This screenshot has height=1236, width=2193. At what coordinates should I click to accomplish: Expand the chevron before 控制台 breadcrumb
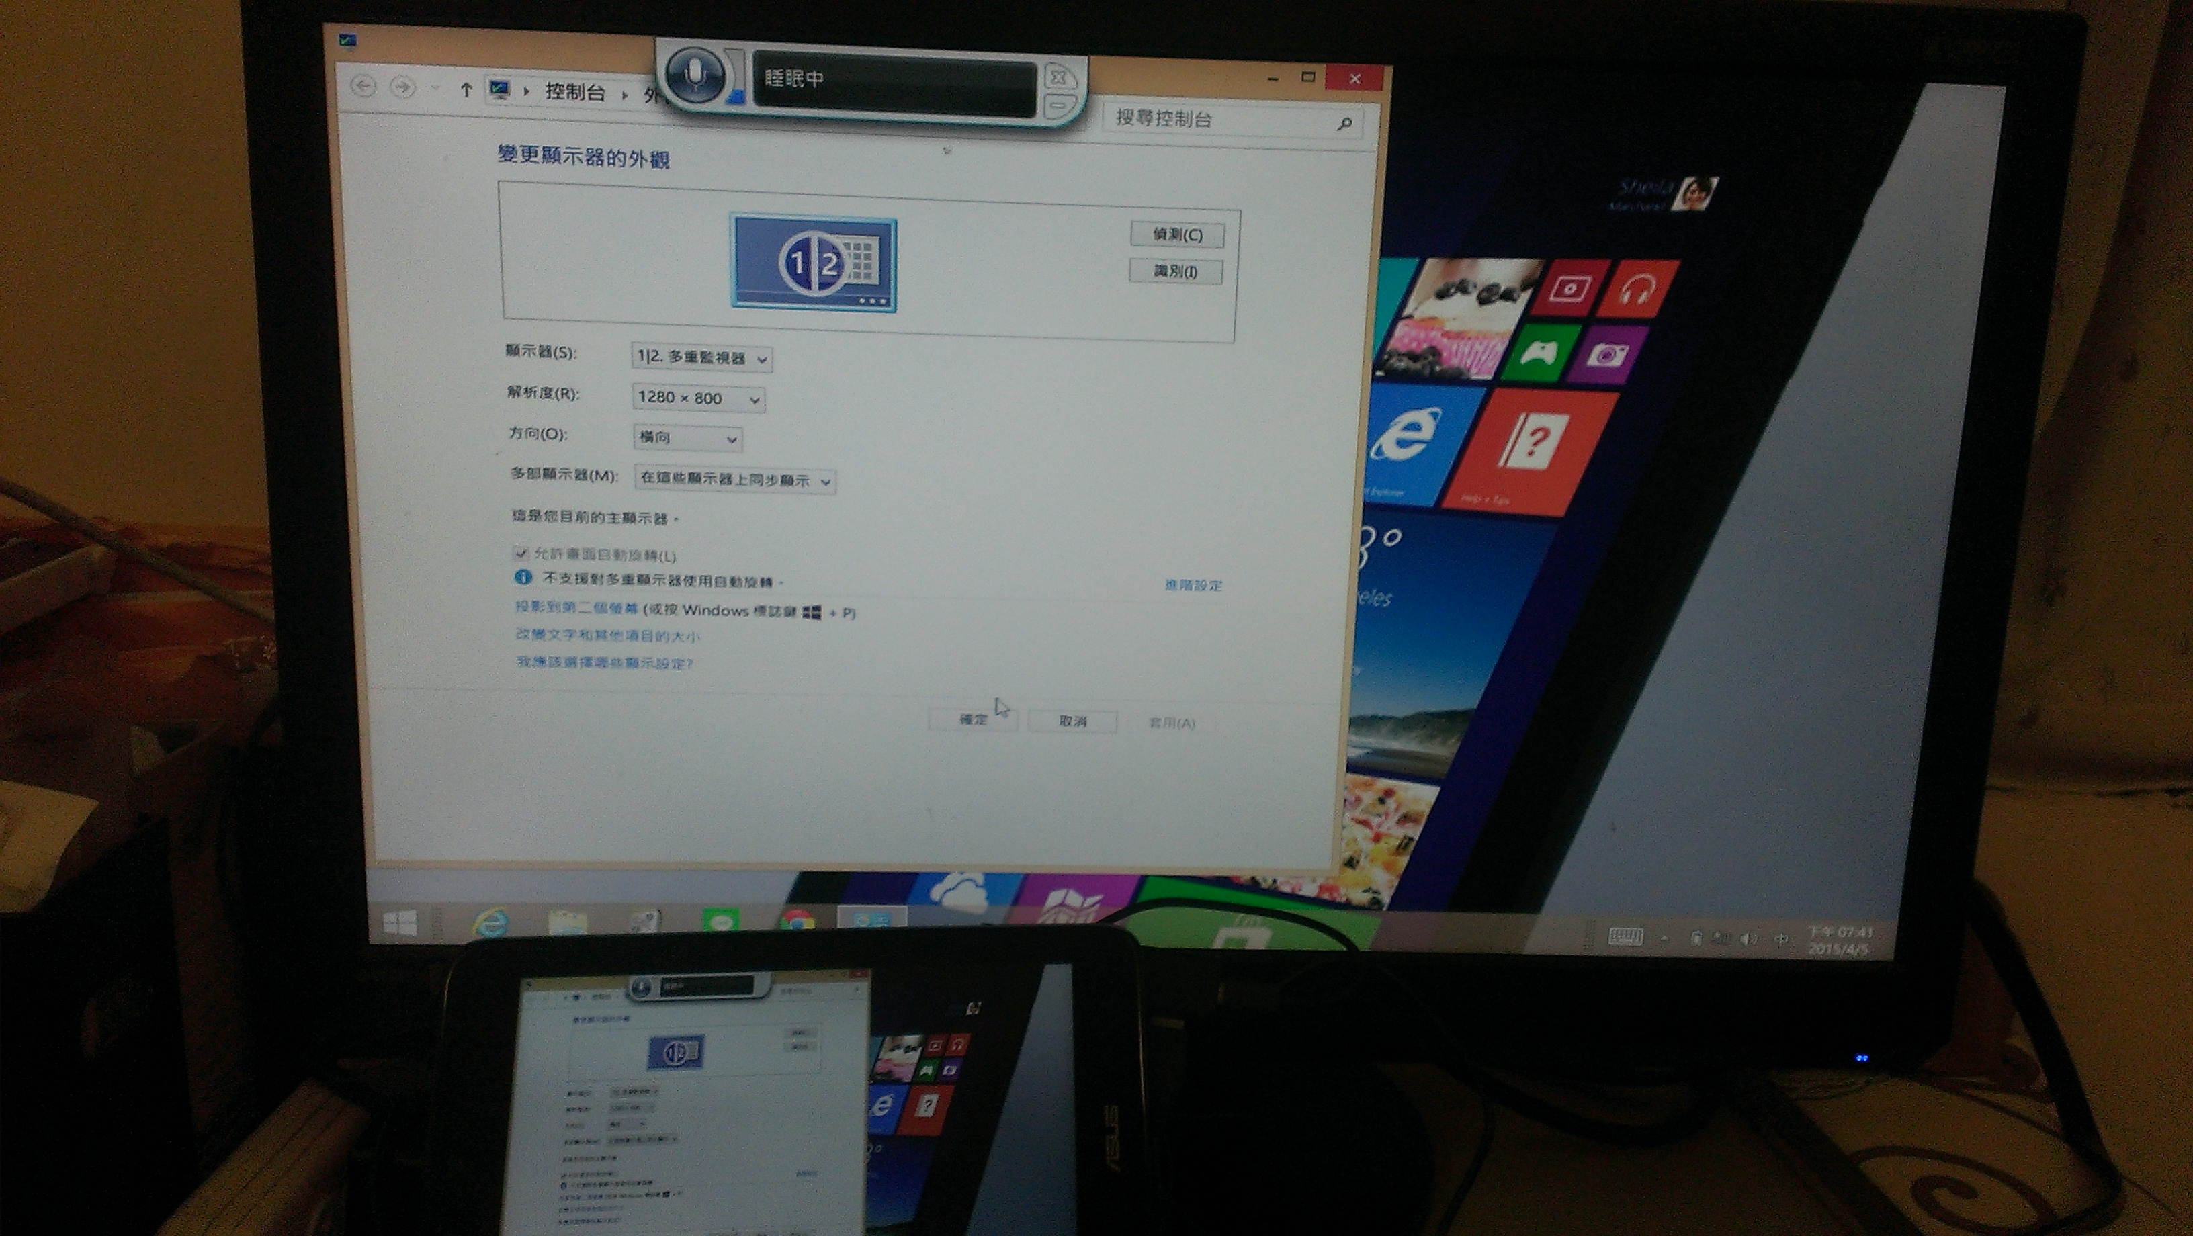527,90
